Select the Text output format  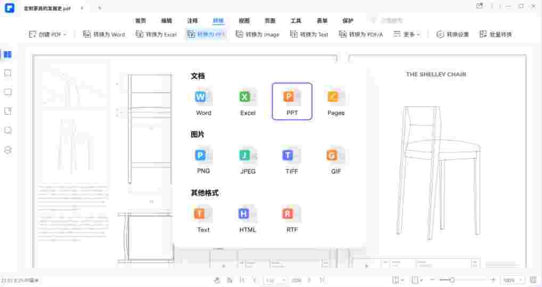click(203, 219)
